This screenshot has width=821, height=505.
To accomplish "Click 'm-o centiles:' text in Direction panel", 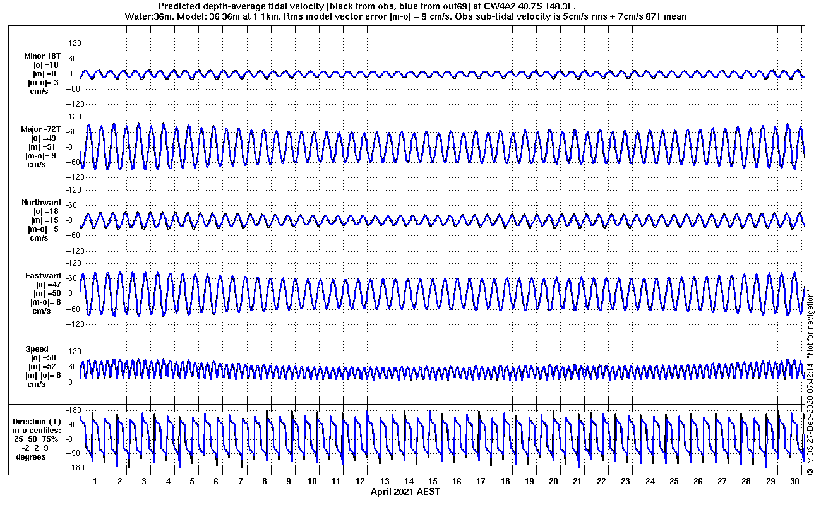I will 37,431.
